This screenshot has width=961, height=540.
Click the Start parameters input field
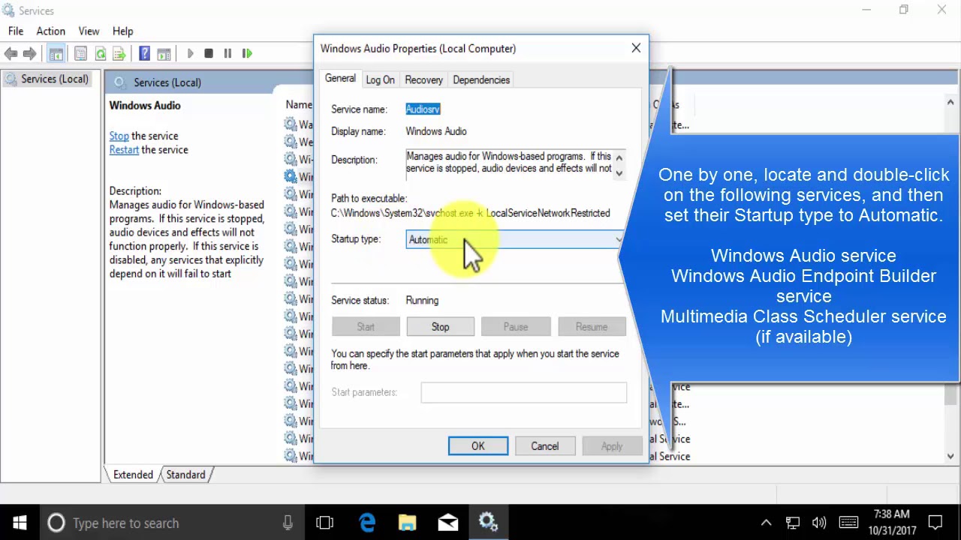523,392
